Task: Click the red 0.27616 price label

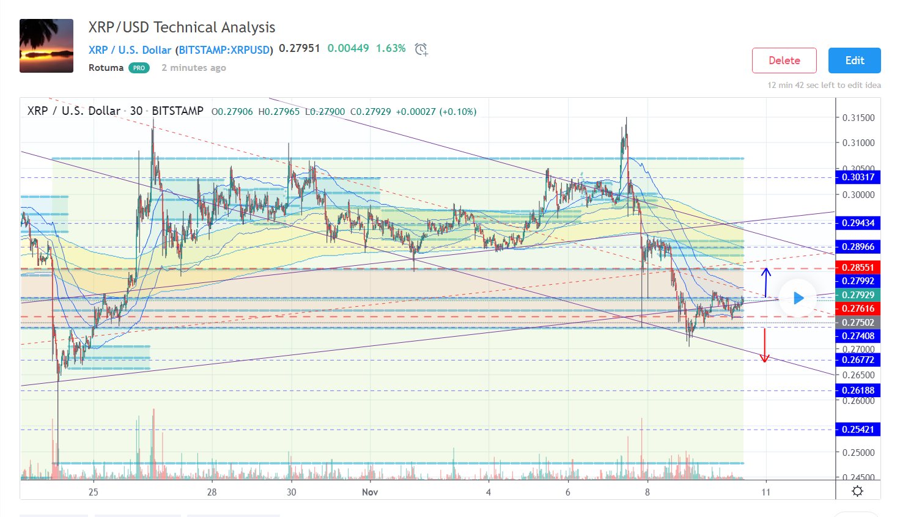Action: pyautogui.click(x=858, y=309)
